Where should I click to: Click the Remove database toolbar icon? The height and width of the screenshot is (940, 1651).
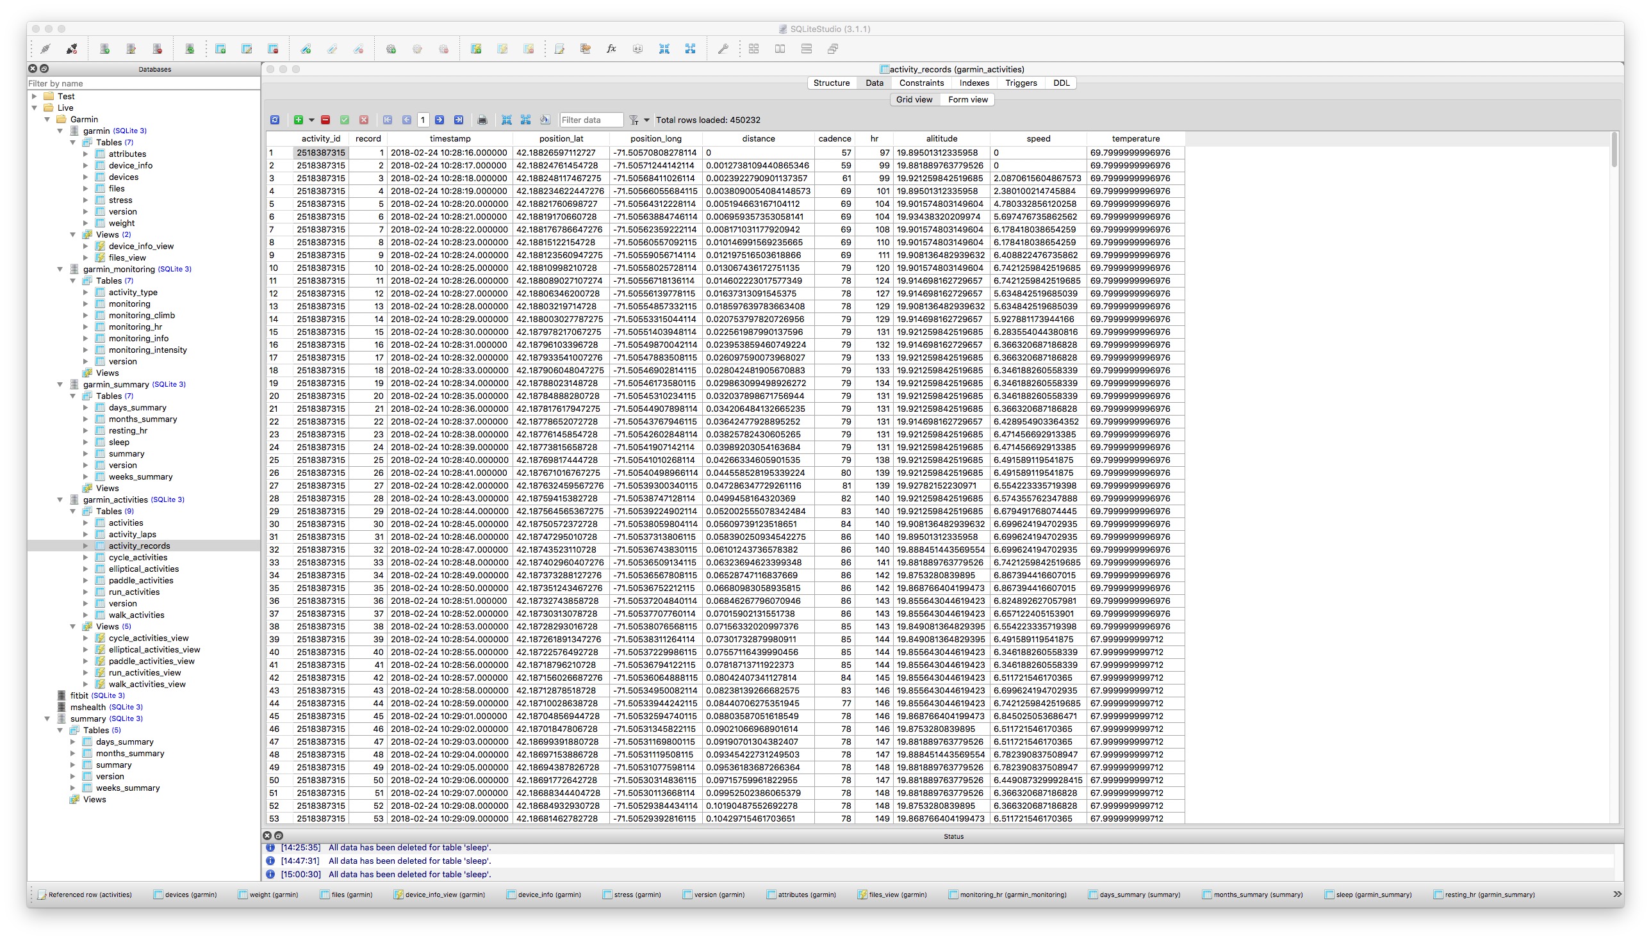157,49
